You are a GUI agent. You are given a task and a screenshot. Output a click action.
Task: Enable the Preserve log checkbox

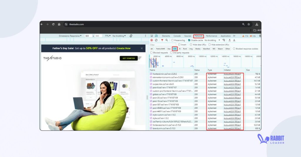click(172, 40)
